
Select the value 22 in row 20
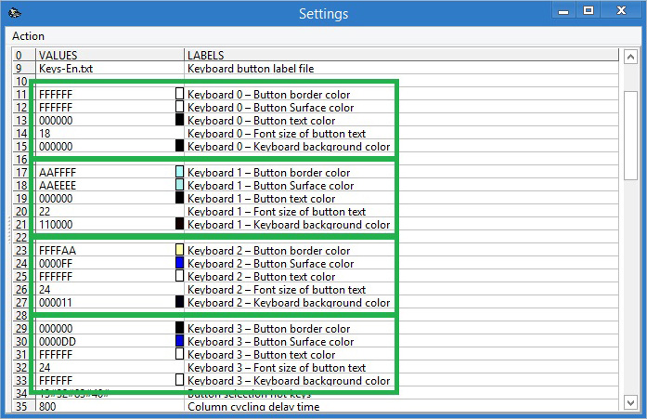pos(110,211)
